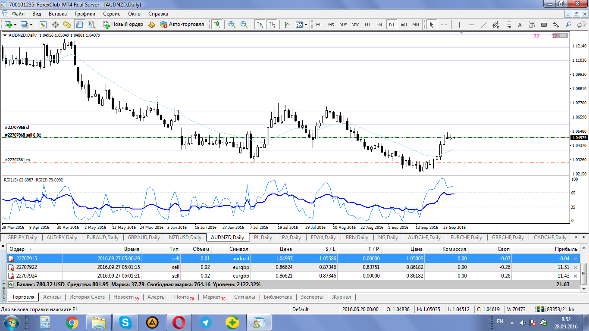Image resolution: width=589 pixels, height=331 pixels.
Task: Toggle the Navigator folder-star icon
Action: (x=67, y=25)
